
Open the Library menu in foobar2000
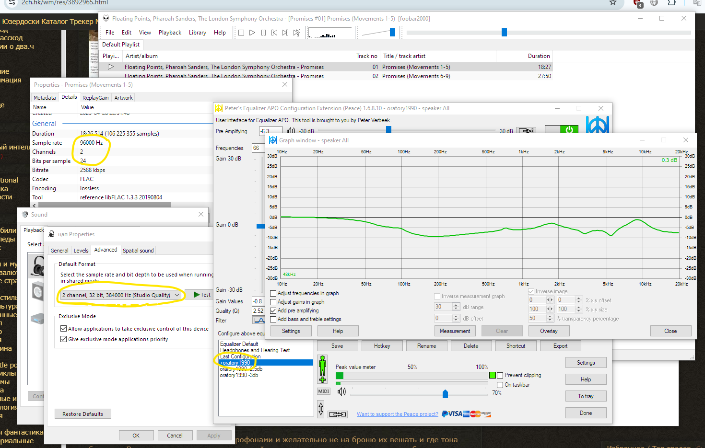(x=197, y=33)
